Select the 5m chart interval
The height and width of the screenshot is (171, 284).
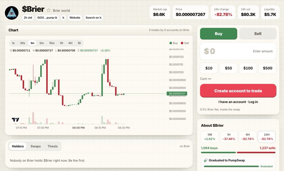coord(42,43)
